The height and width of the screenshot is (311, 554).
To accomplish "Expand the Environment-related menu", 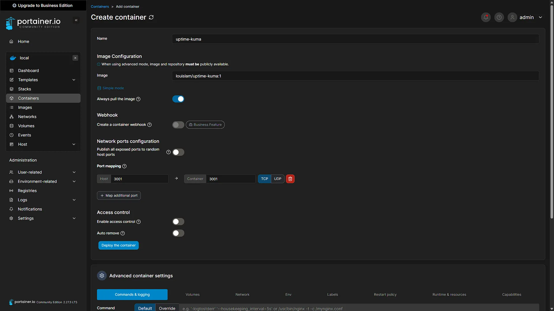I will click(43, 181).
